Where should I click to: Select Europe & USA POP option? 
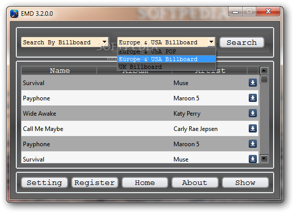click(x=166, y=51)
